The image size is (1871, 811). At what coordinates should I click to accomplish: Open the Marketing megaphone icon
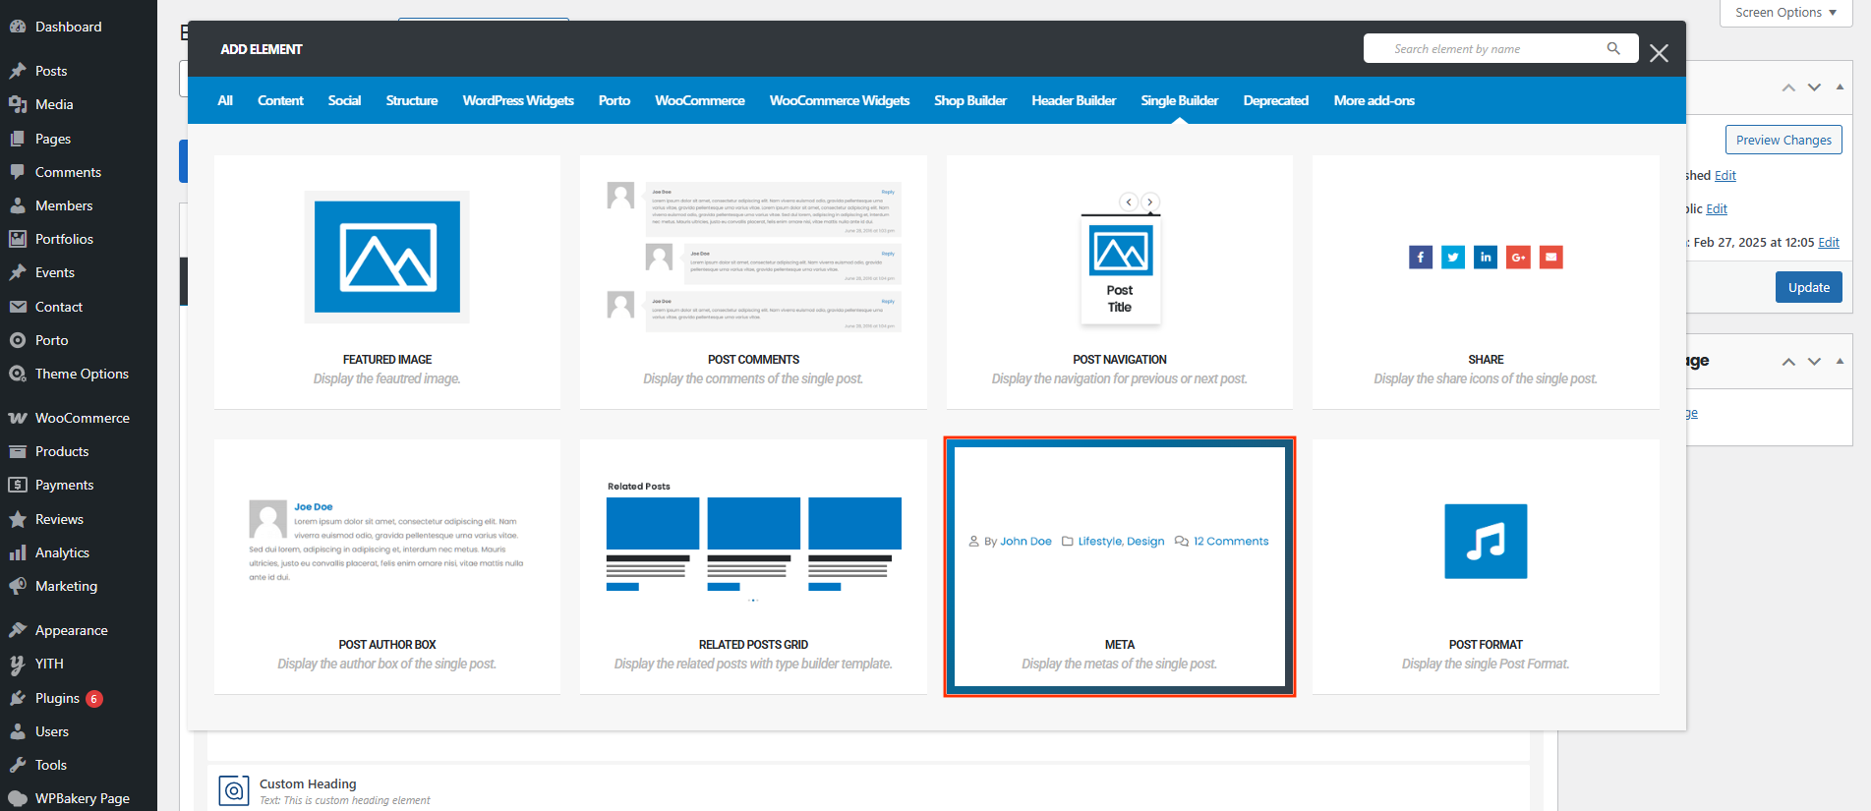[x=18, y=586]
